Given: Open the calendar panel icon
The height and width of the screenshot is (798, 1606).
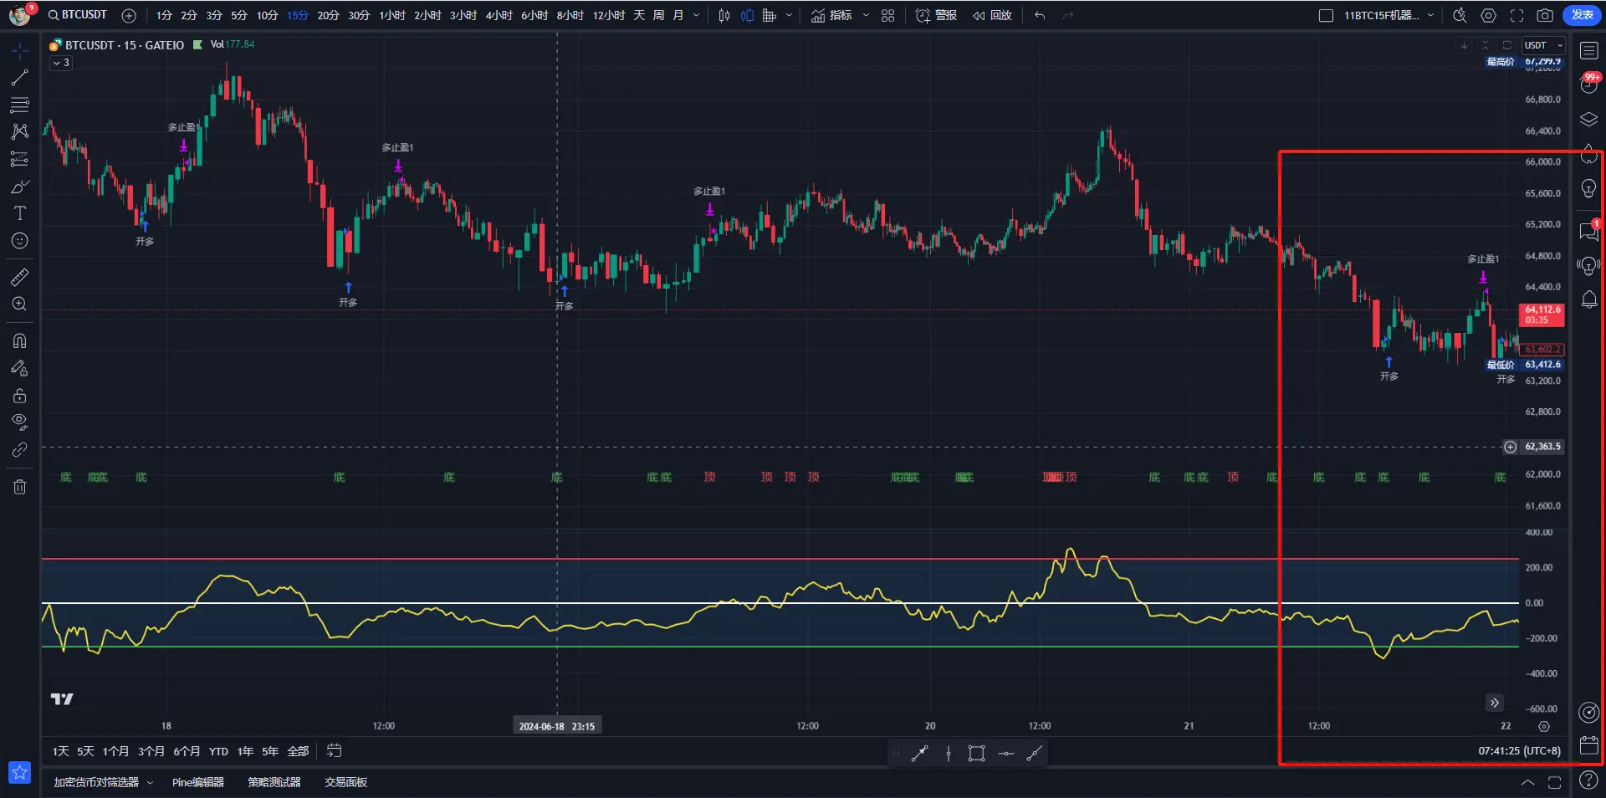Looking at the screenshot, I should click(1589, 744).
